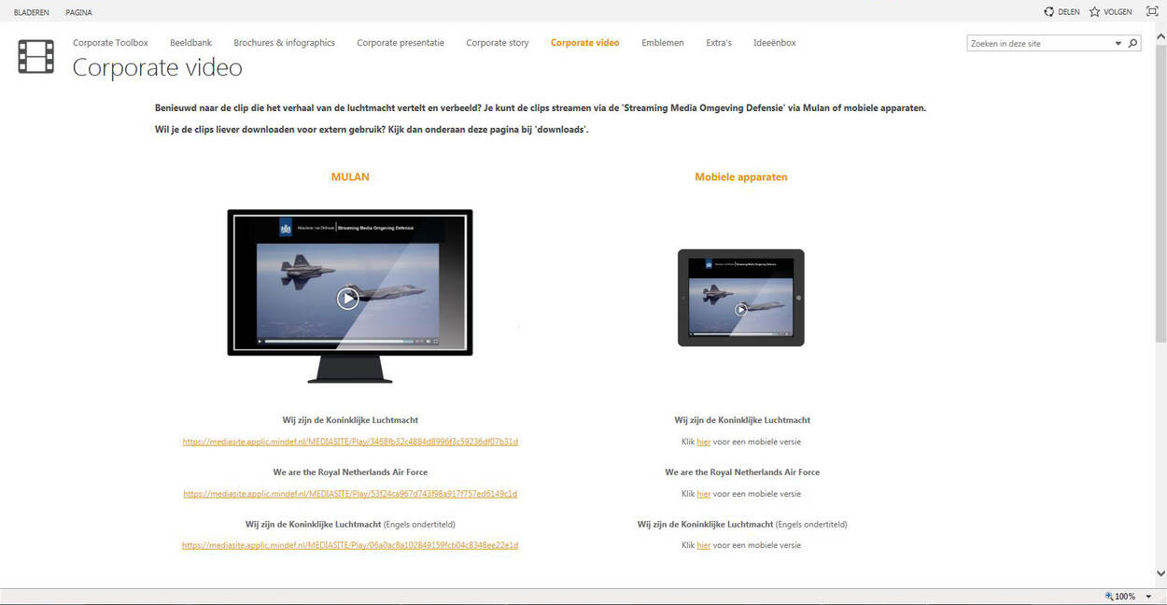Click the search magnifier icon

1132,44
